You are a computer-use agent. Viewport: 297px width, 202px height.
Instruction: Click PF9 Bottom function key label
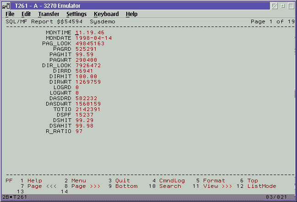click(126, 186)
